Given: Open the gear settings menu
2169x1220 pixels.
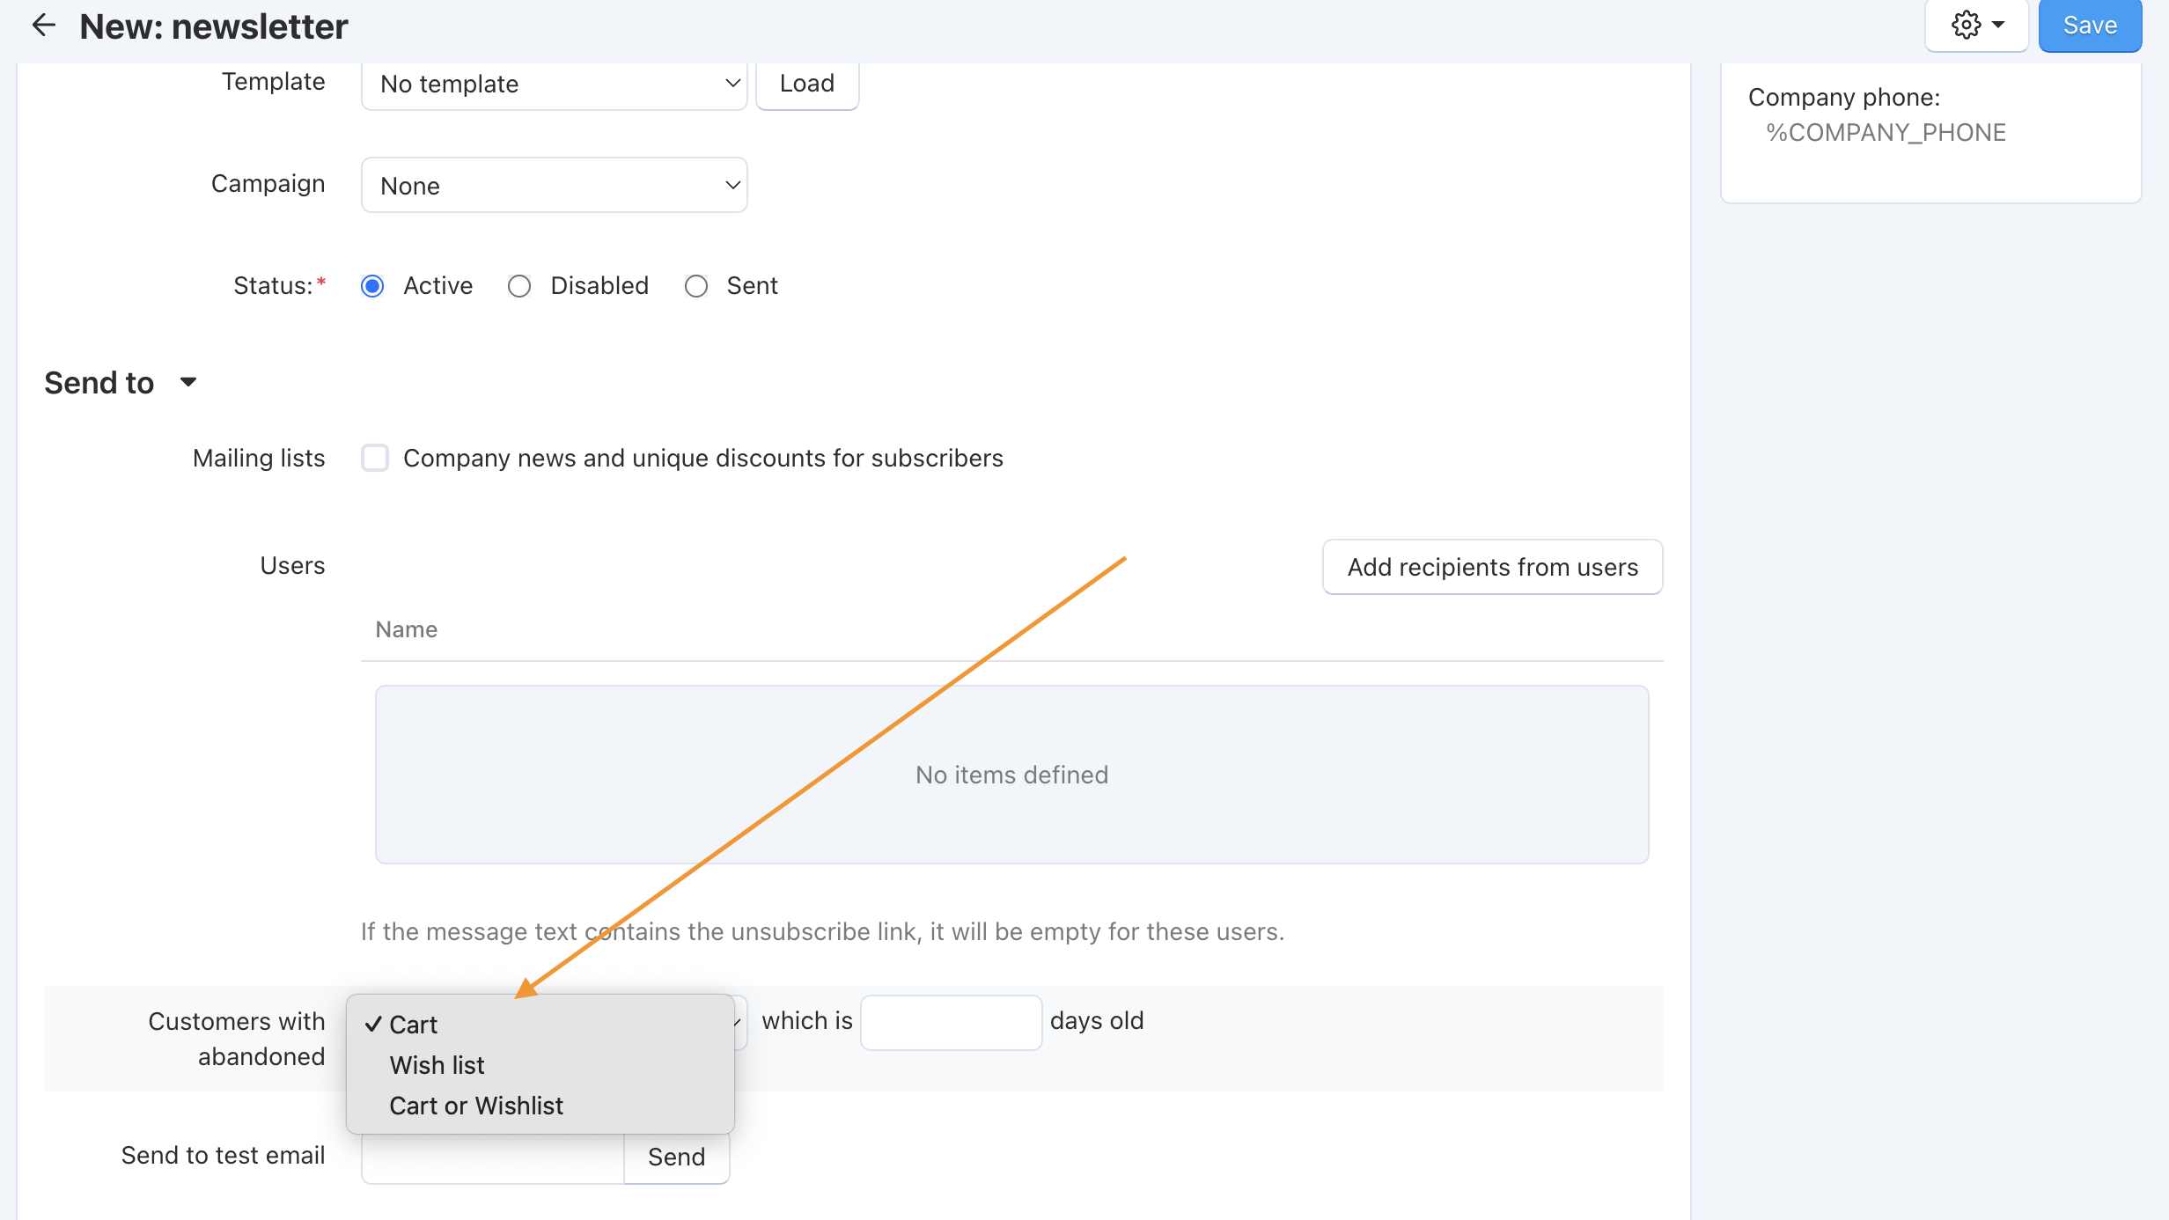Looking at the screenshot, I should pos(1976,26).
